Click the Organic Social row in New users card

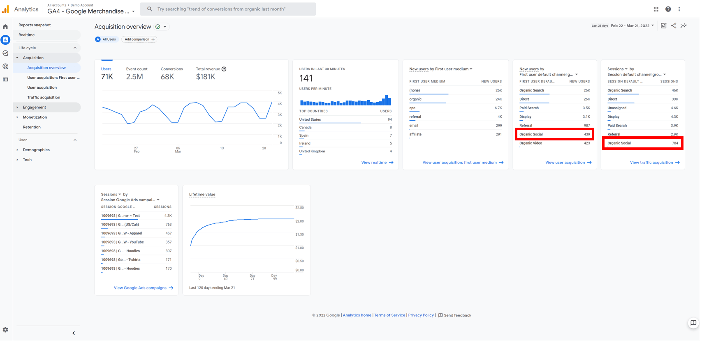click(x=554, y=134)
